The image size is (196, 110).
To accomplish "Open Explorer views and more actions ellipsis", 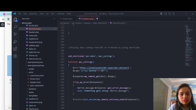I will click(x=54, y=19).
